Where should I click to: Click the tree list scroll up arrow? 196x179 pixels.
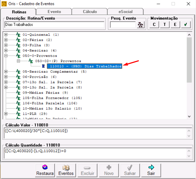point(189,35)
